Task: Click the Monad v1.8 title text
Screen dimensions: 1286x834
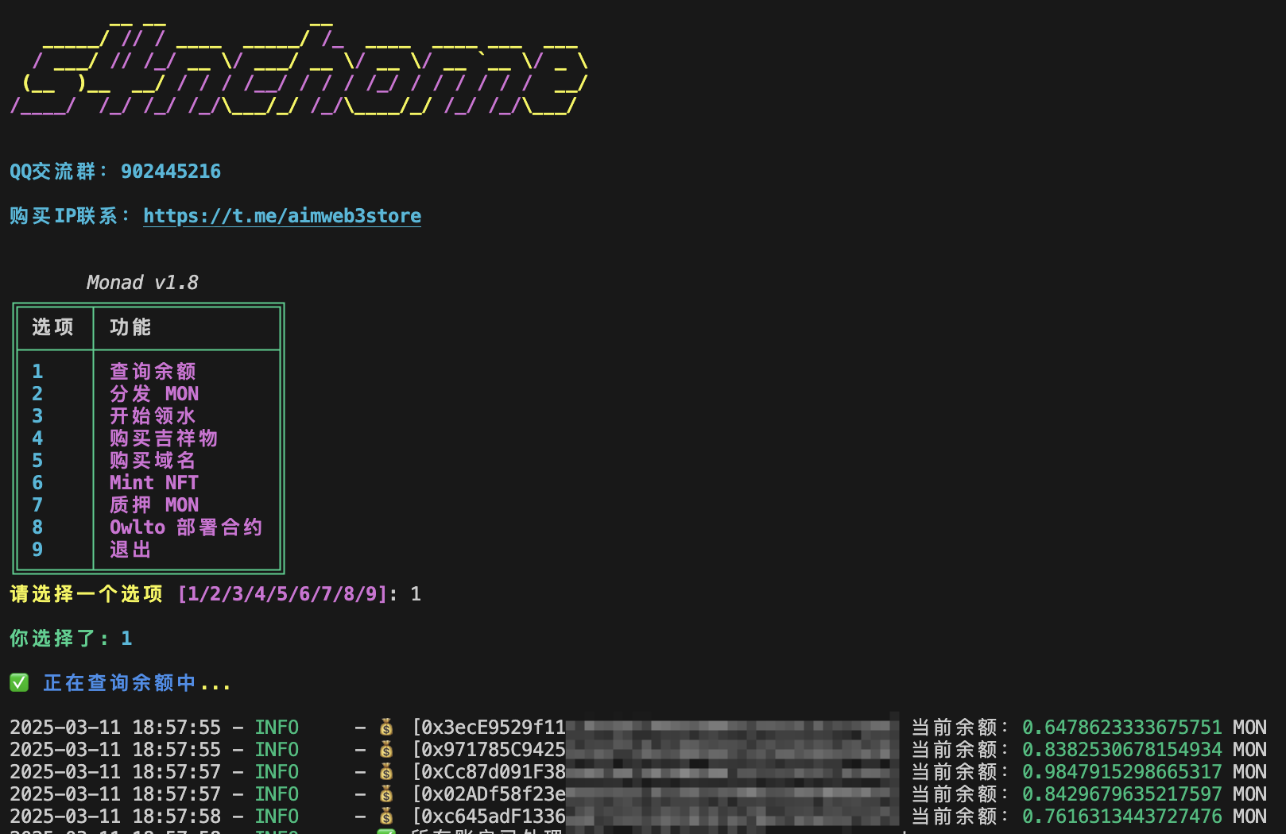Action: coord(142,283)
